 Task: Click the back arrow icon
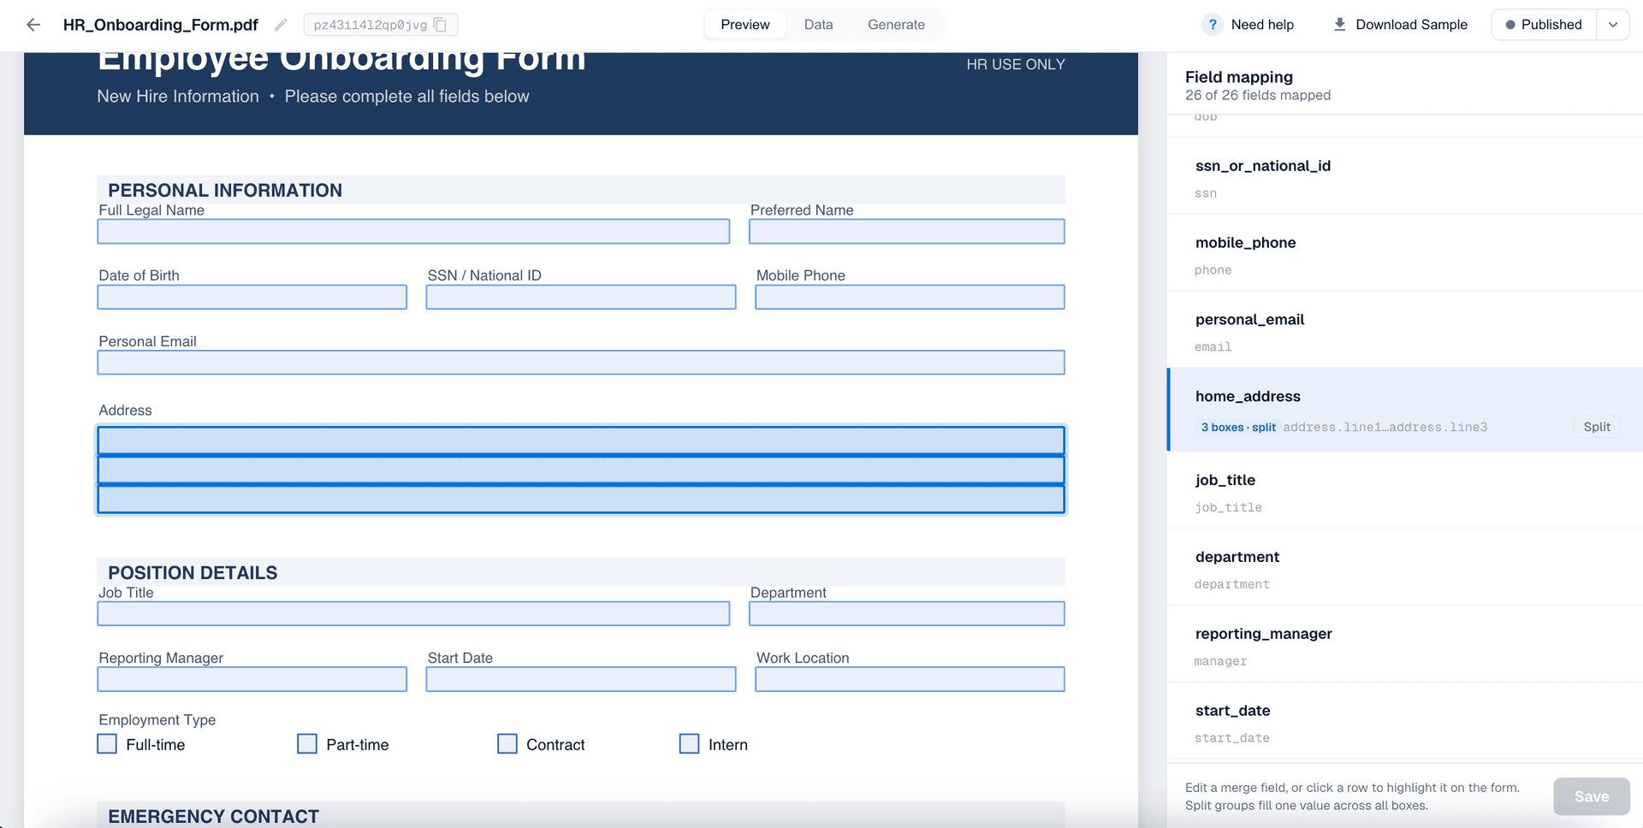[x=33, y=25]
